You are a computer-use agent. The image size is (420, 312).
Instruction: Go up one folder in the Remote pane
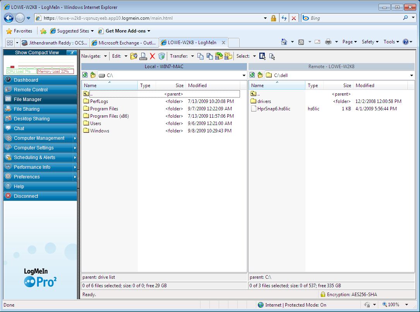click(260, 75)
